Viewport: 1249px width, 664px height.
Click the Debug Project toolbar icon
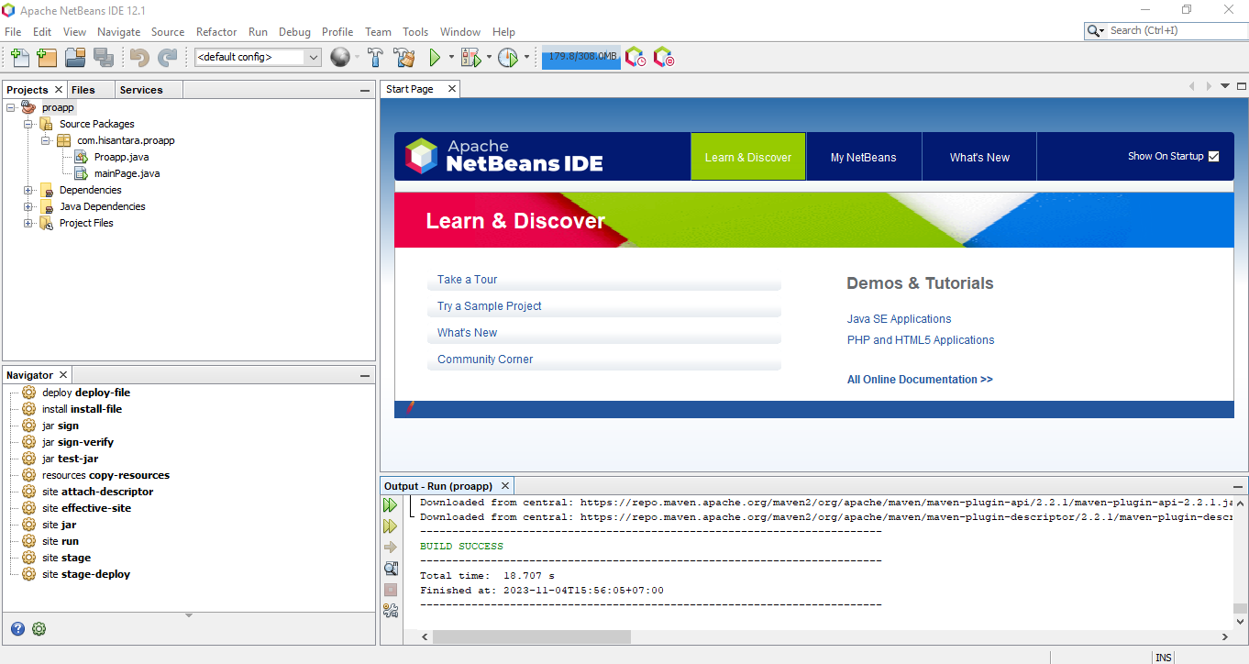(x=470, y=58)
